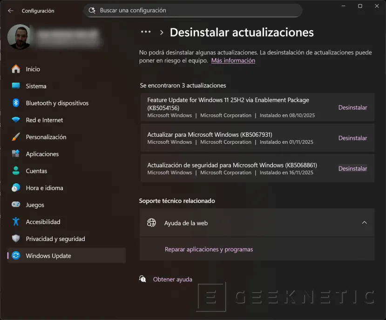
Task: Open the breadcrumb overflow menu
Action: (146, 32)
